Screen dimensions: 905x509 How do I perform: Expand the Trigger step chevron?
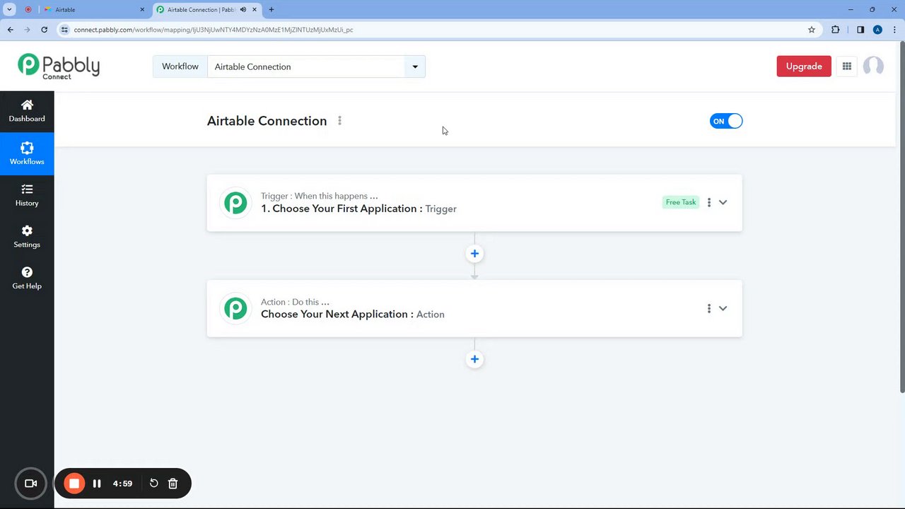tap(723, 202)
